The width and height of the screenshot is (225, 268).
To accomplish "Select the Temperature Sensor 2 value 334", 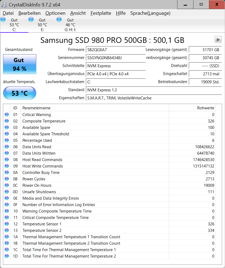I will pyautogui.click(x=211, y=230).
